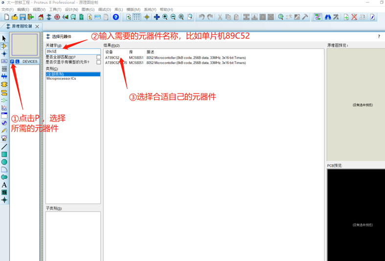
Task: Select the 2D symbol 'S' tool
Action: pos(4,192)
